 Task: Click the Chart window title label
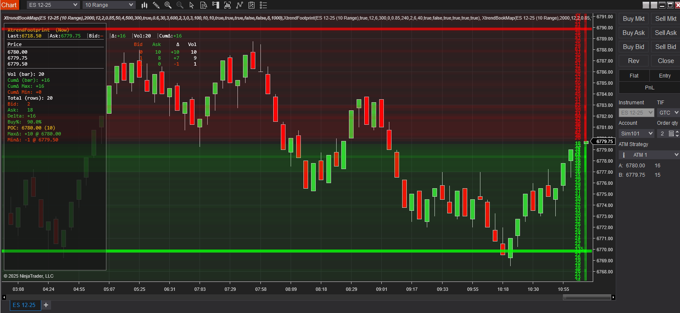9,5
